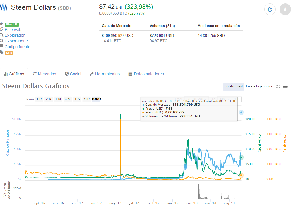The image size is (299, 210).
Task: Toggle chart fullscreen icon
Action: point(278,87)
